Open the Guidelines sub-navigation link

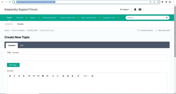pyautogui.click(x=9, y=24)
